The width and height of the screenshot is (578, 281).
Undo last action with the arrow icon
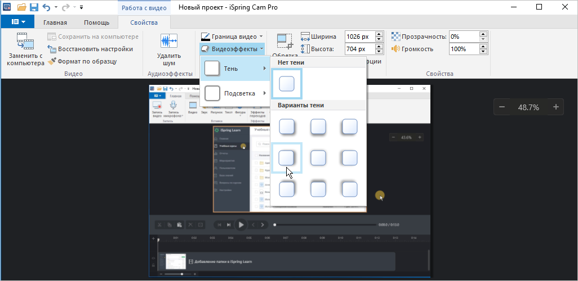(x=46, y=7)
